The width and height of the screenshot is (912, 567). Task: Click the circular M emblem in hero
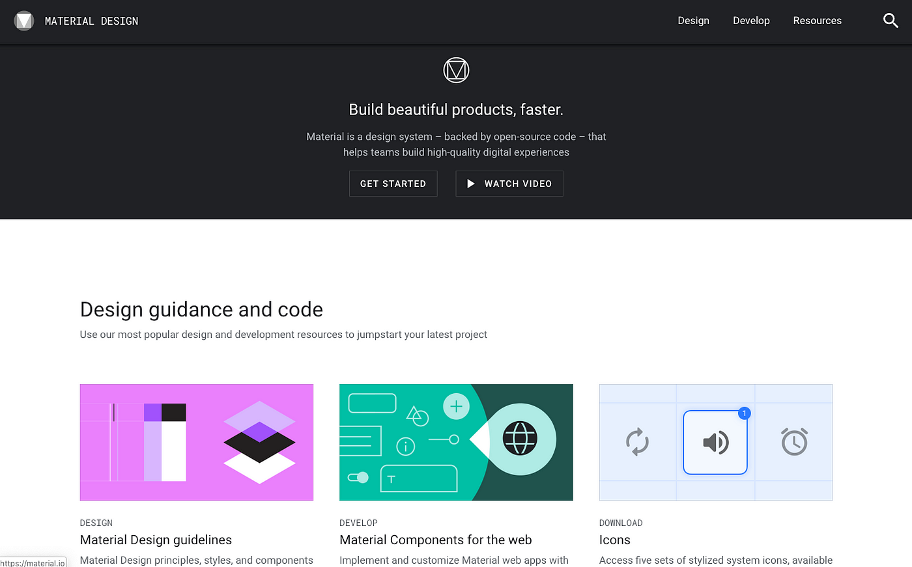coord(456,70)
